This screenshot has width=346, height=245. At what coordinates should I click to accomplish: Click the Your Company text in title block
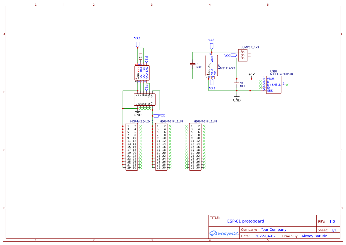(273, 229)
